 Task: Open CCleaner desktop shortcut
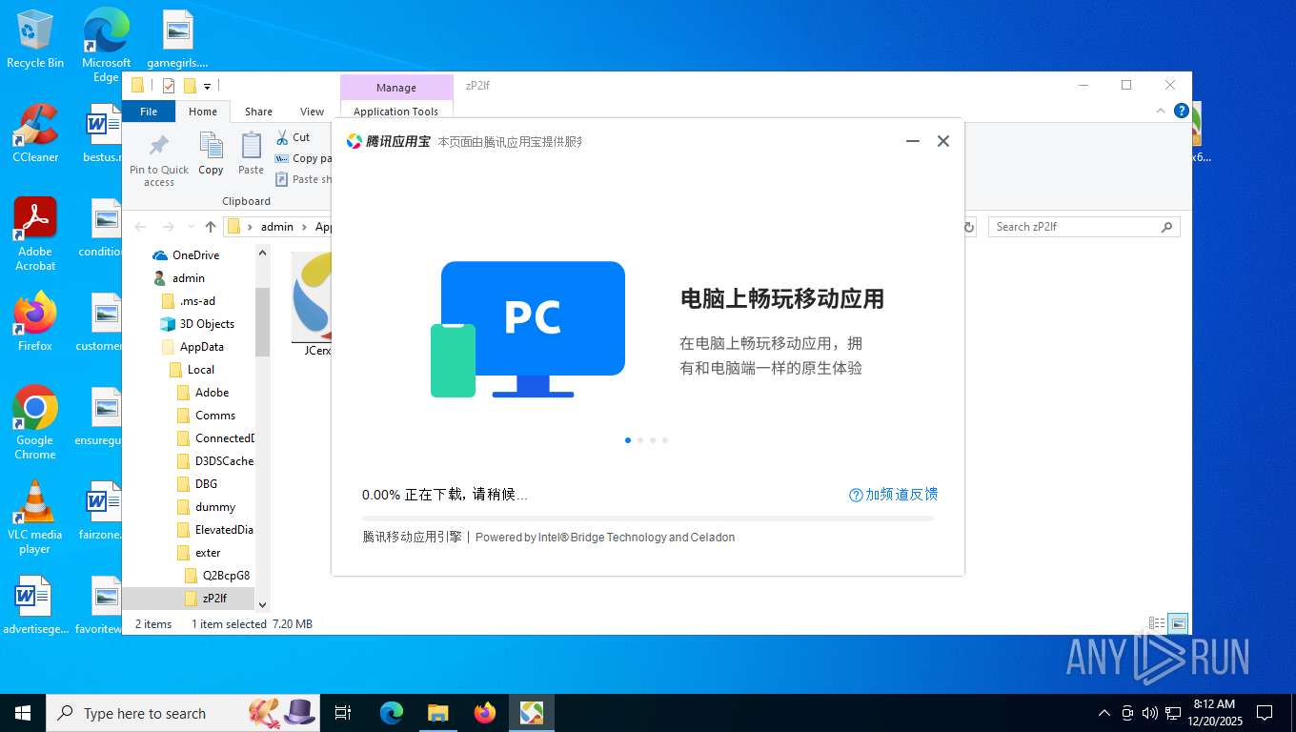[x=35, y=133]
